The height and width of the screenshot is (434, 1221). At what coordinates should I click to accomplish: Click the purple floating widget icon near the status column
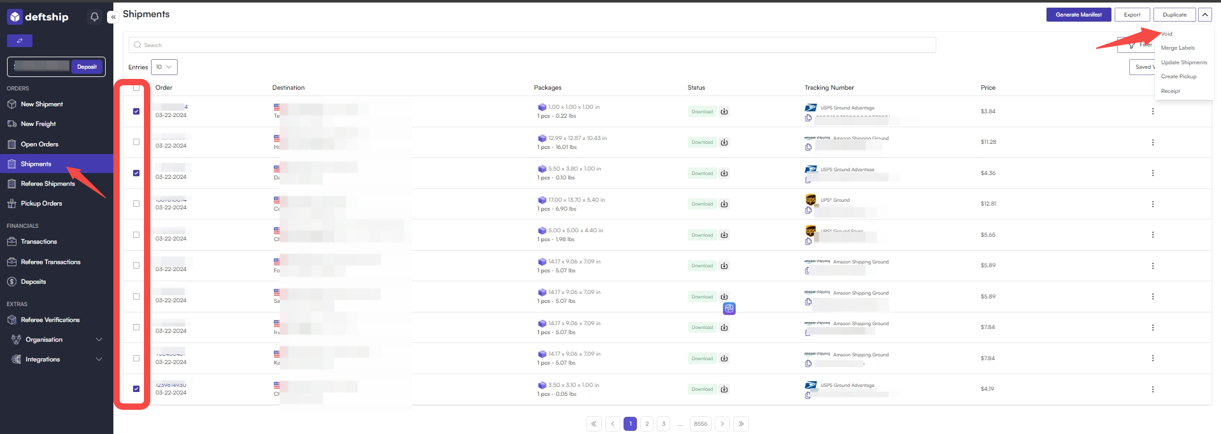coord(729,309)
